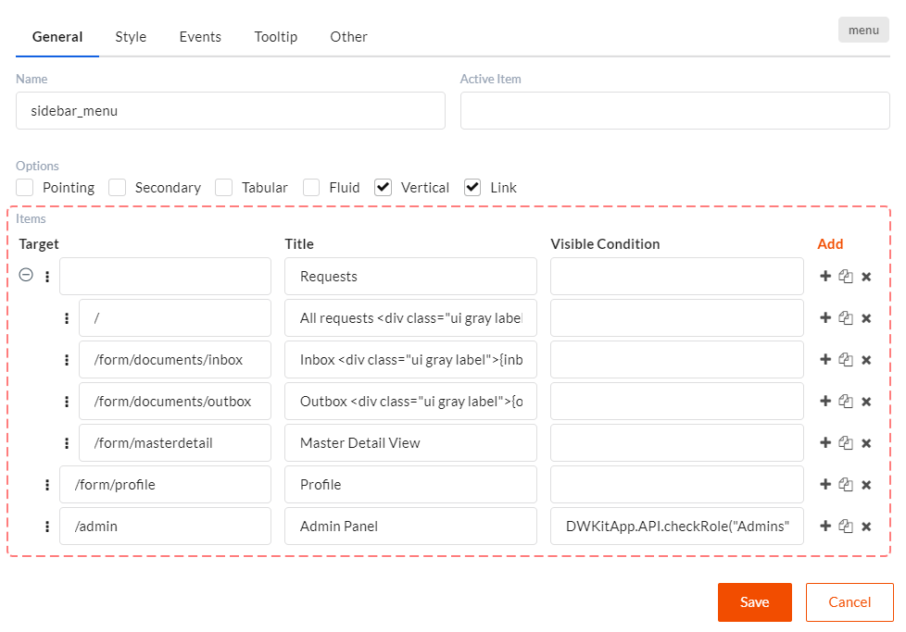
Task: Switch to the General tab
Action: tap(57, 37)
